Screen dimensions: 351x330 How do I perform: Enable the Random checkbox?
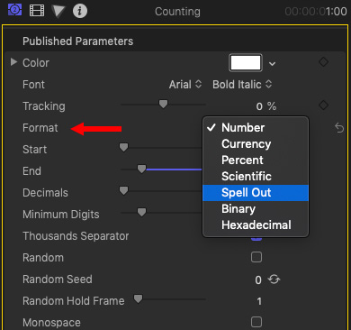tap(256, 257)
